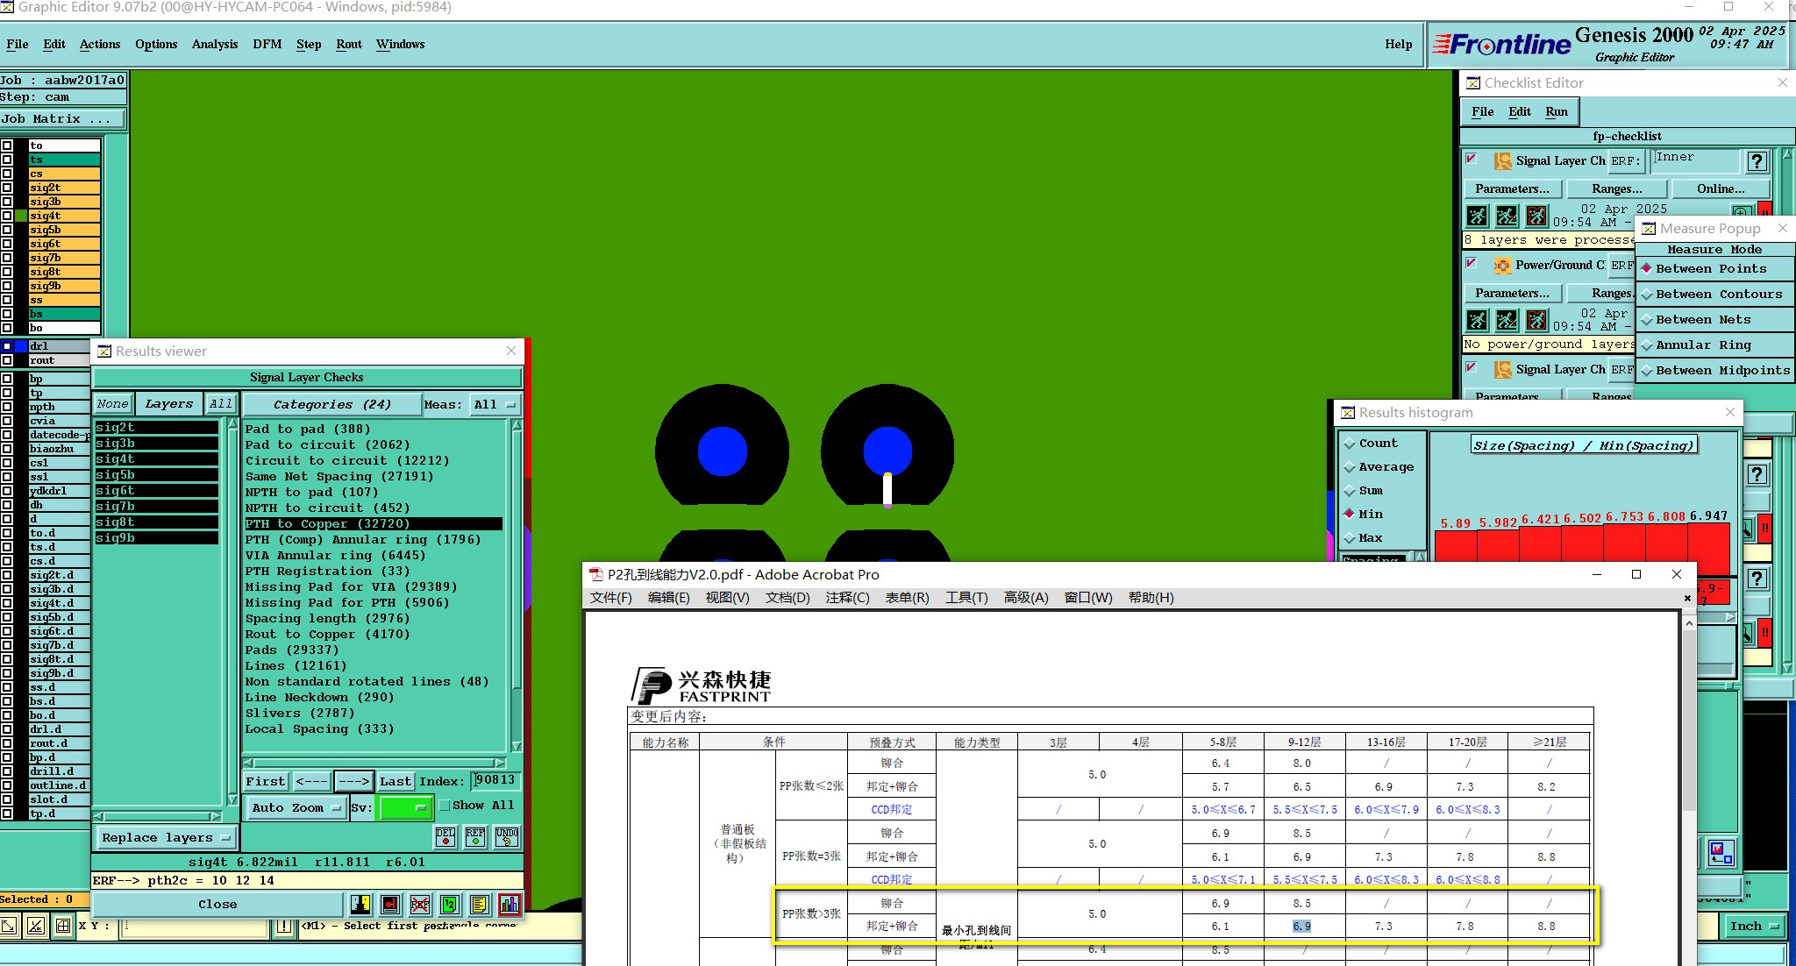Open the Meas: All dropdown
Screen dimensions: 1796x966
(x=495, y=404)
